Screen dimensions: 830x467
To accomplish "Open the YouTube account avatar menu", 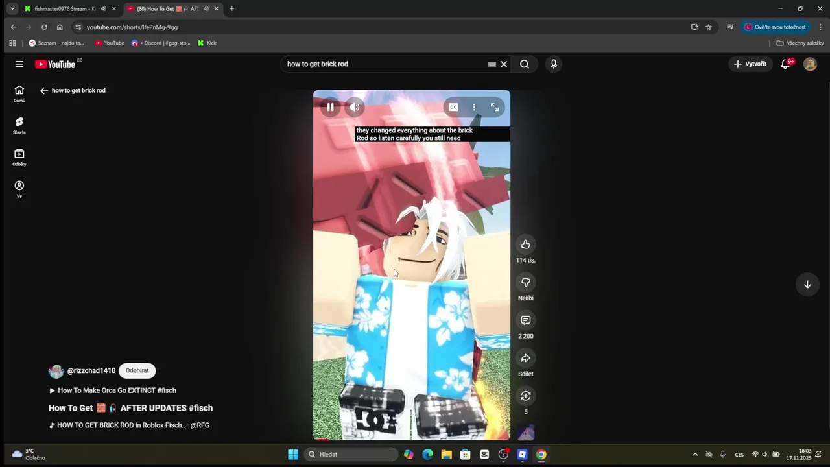I will point(810,64).
